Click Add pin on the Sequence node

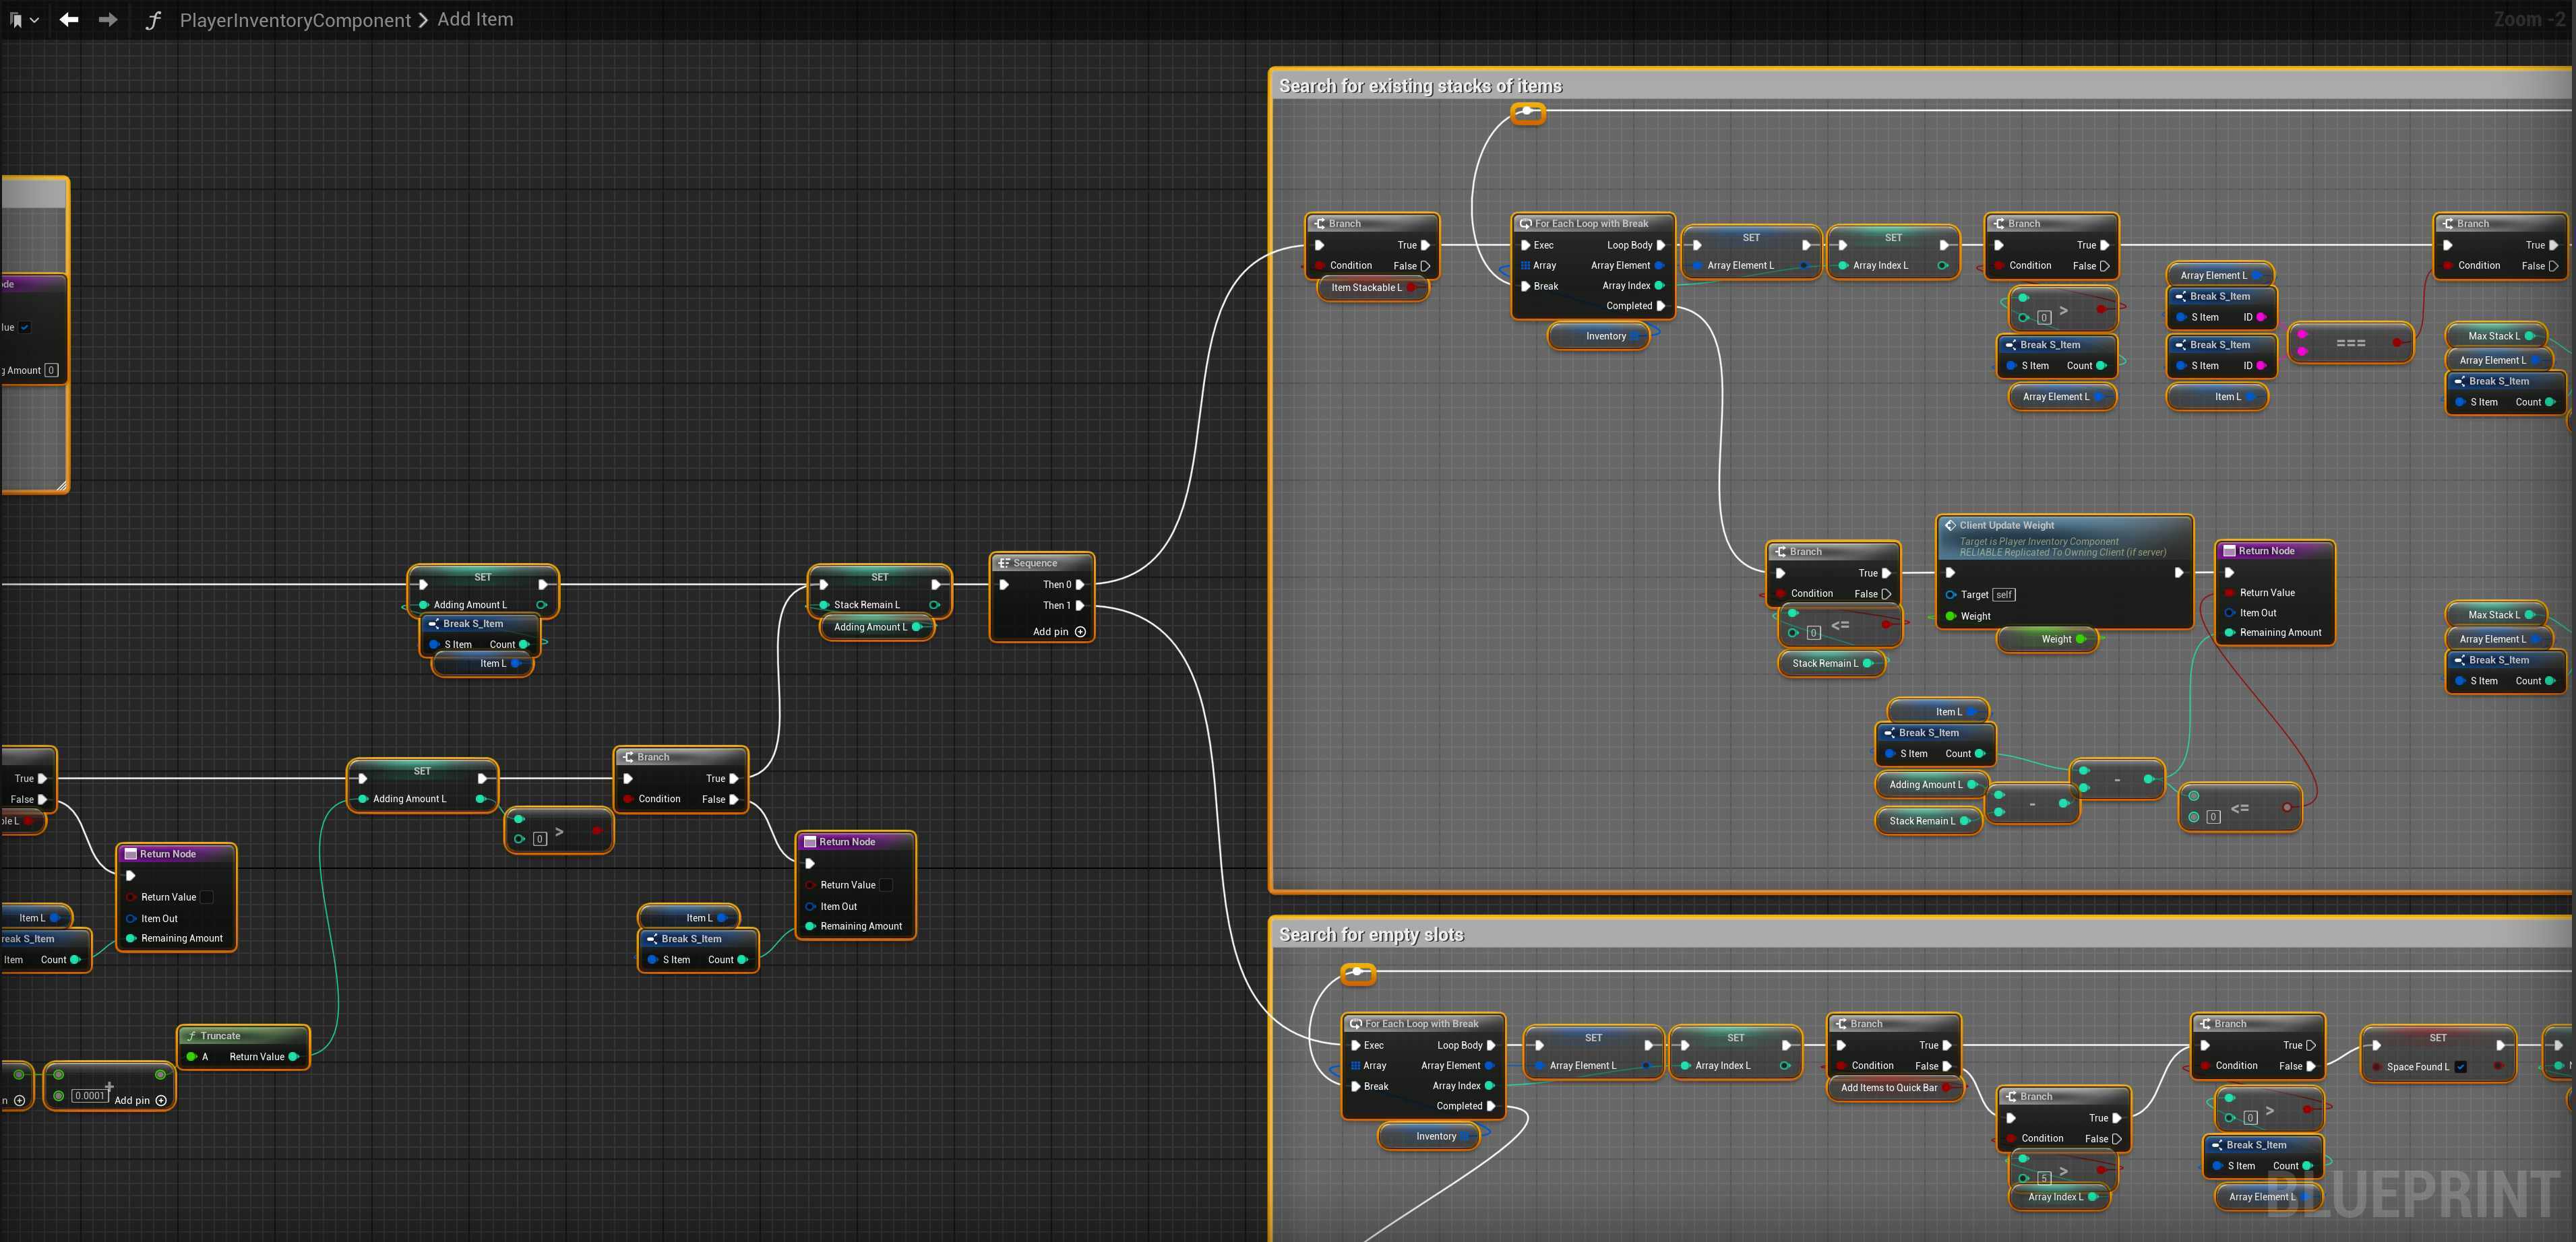[x=1080, y=632]
